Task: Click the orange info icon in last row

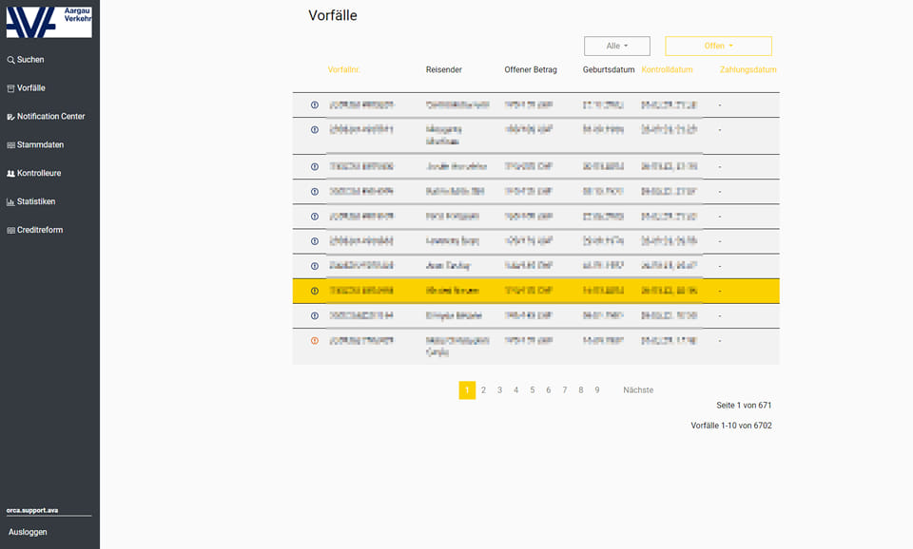Action: [x=315, y=340]
